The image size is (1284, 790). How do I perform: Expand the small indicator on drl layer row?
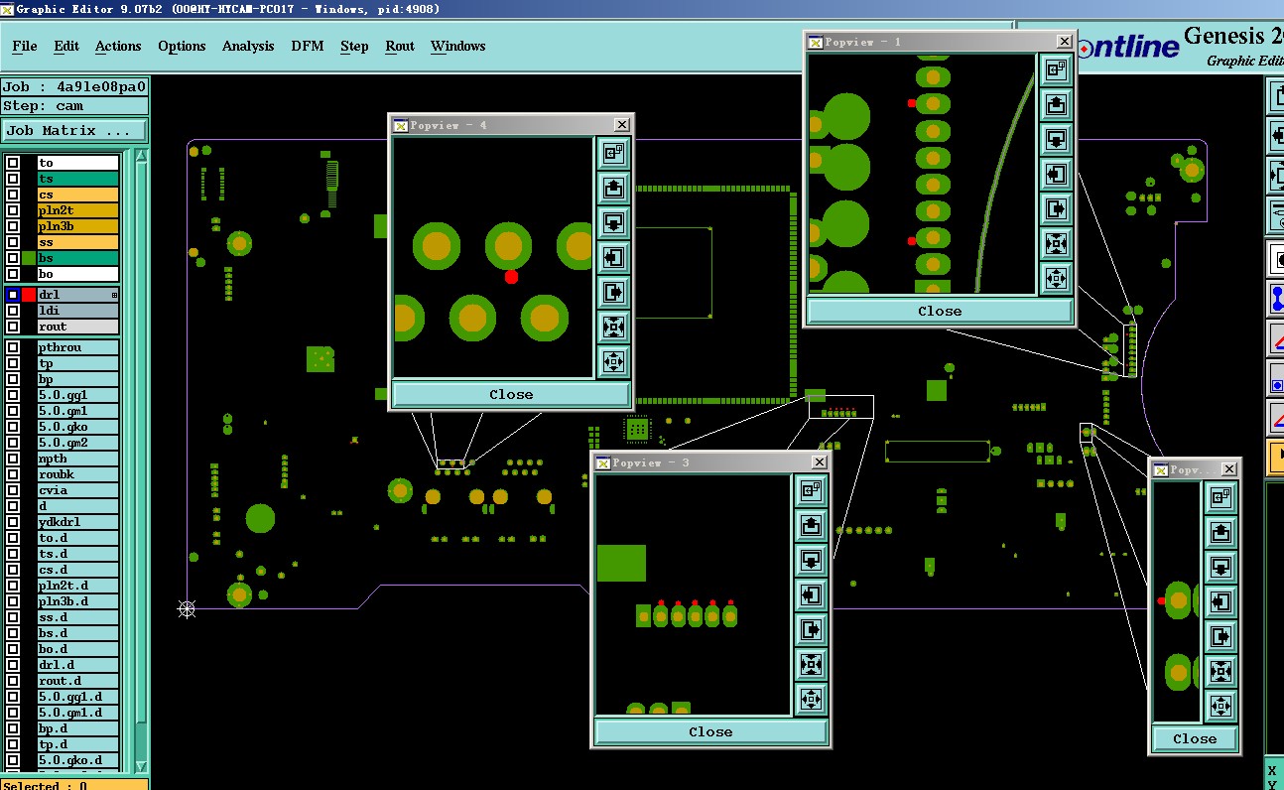(114, 295)
